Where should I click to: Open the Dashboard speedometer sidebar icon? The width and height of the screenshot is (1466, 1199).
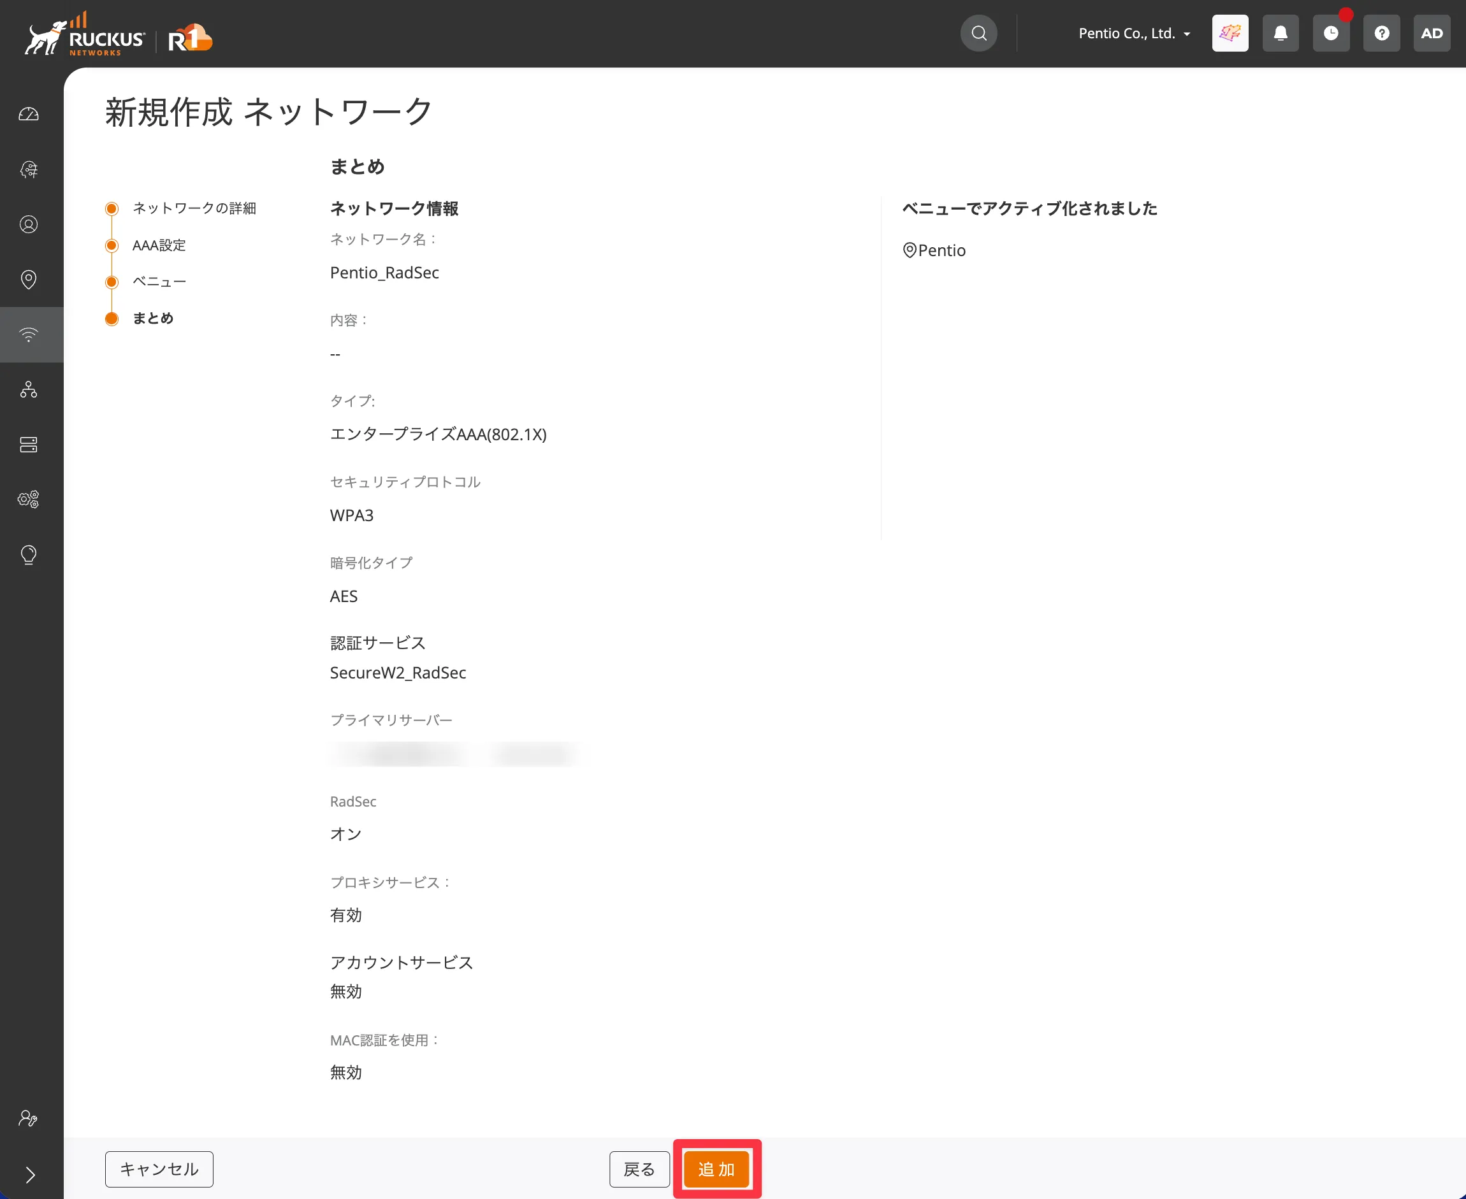[28, 114]
